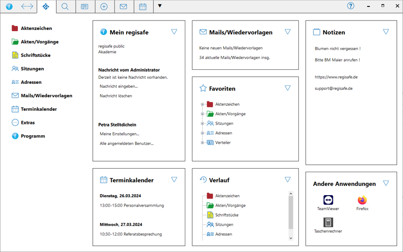Click the help question mark icon
The width and height of the screenshot is (403, 252).
[351, 6]
